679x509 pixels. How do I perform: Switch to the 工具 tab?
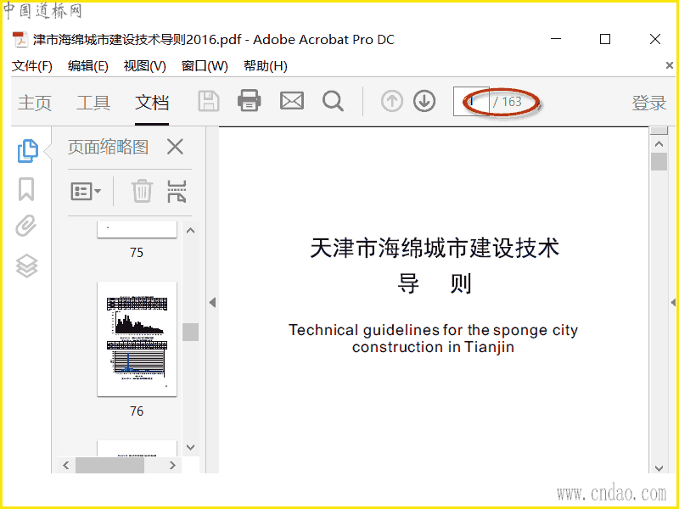click(x=93, y=103)
